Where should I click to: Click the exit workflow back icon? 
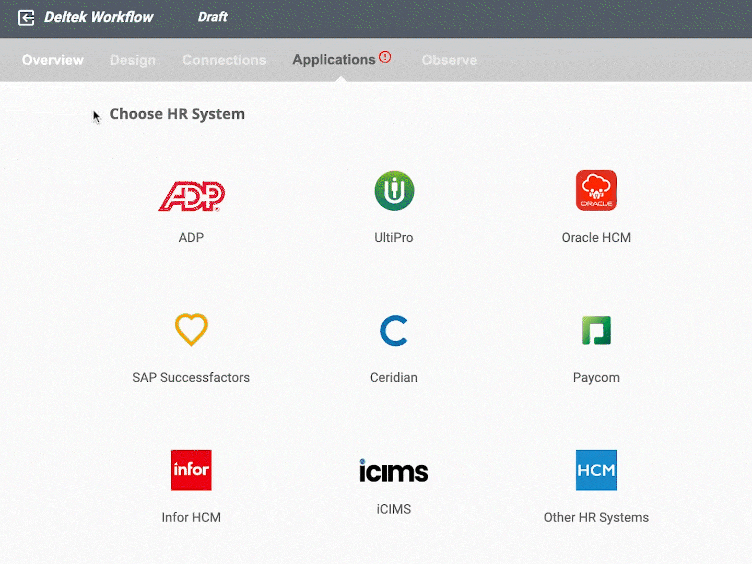(x=26, y=18)
